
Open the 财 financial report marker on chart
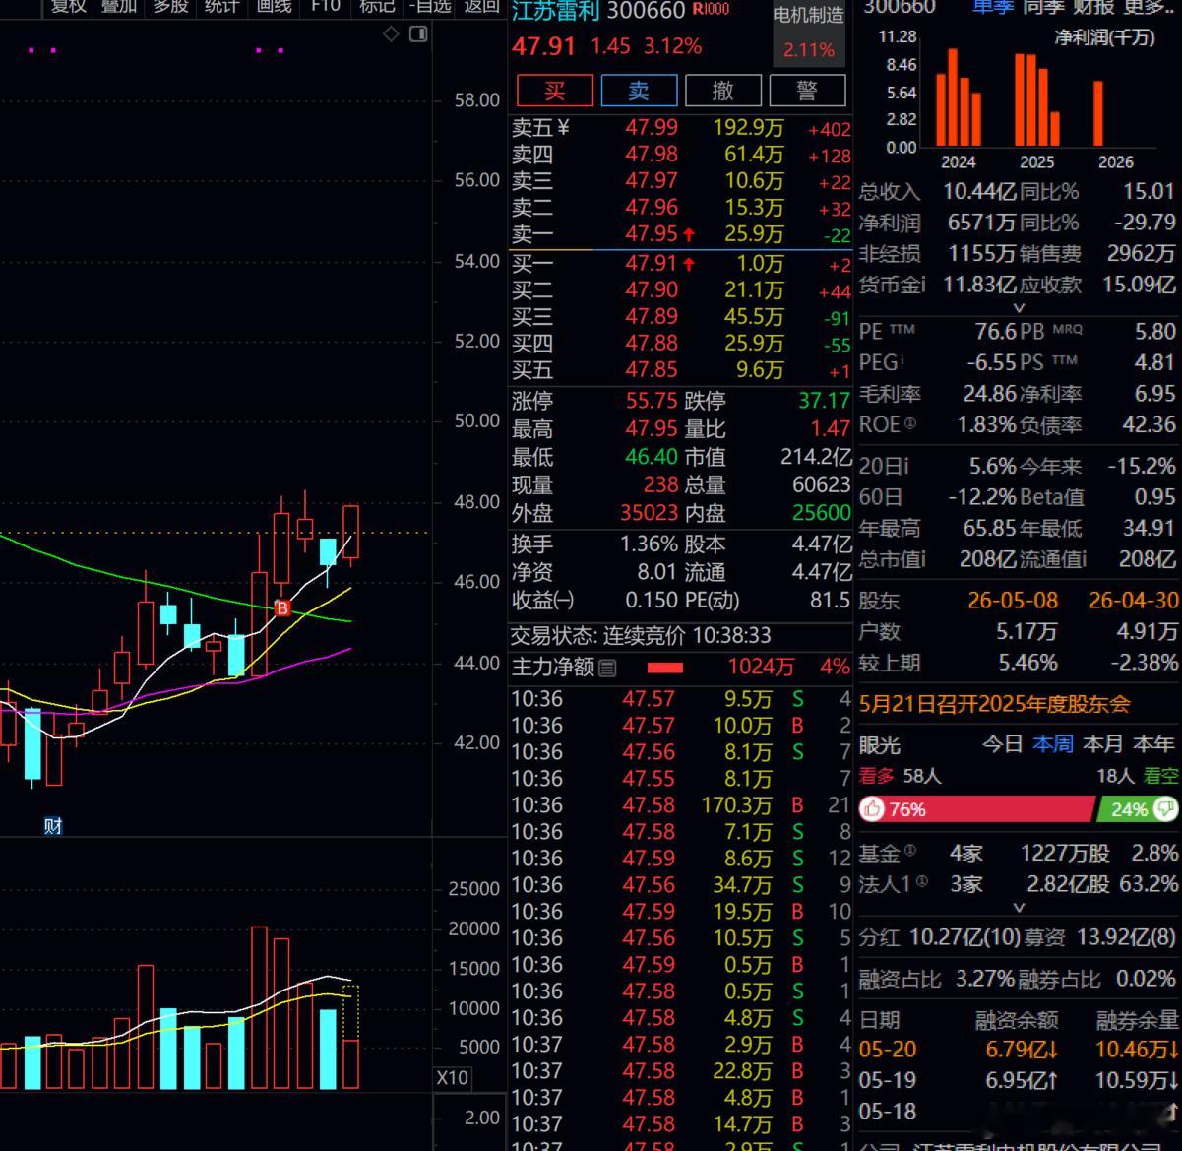[x=53, y=826]
